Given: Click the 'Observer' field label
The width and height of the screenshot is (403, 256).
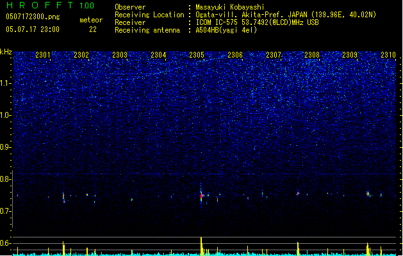Looking at the screenshot, I should 130,7.
